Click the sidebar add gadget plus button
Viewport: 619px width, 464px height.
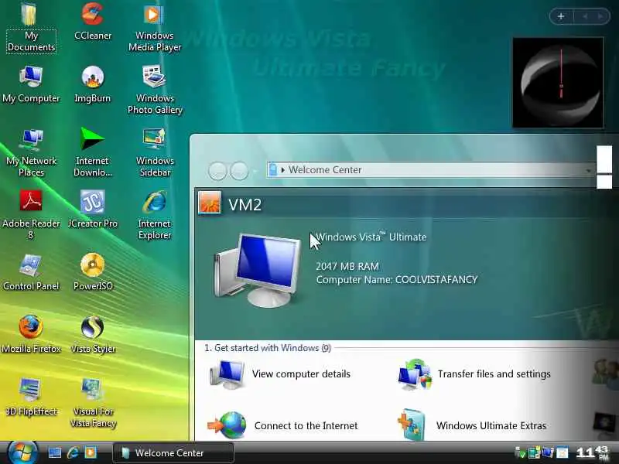[x=561, y=16]
